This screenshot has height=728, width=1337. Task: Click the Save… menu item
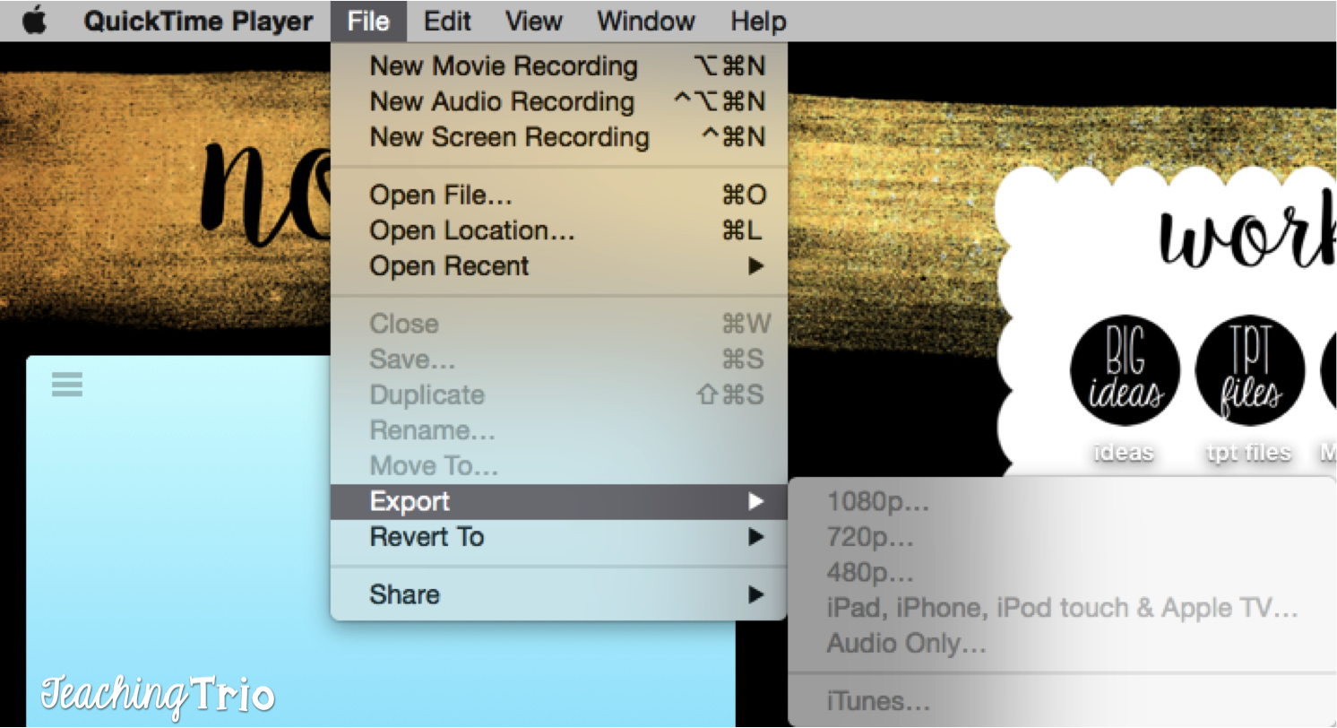pos(559,360)
